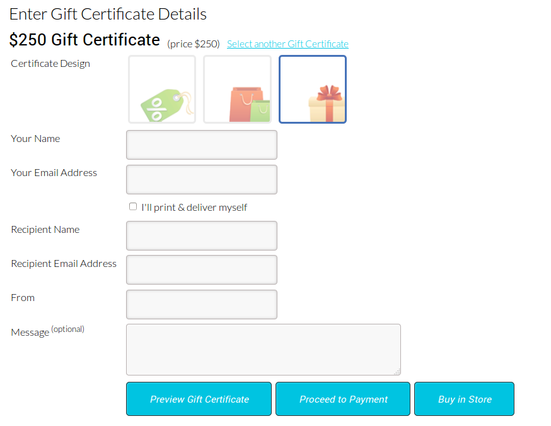Click the Your Name label
The image size is (551, 426).
(35, 139)
